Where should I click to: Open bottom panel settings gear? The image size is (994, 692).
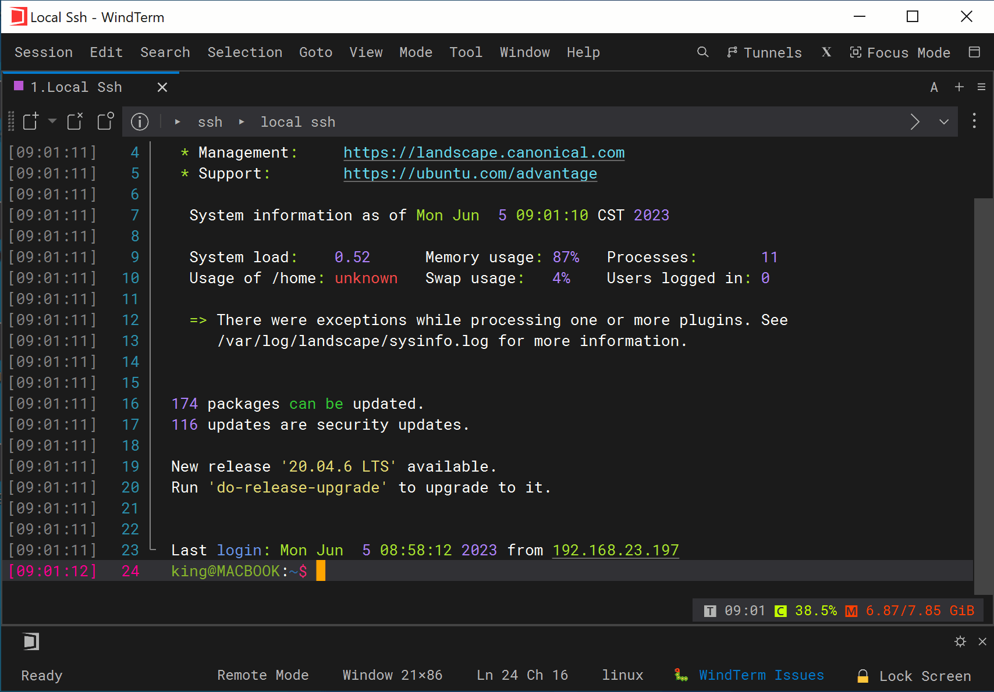point(960,641)
